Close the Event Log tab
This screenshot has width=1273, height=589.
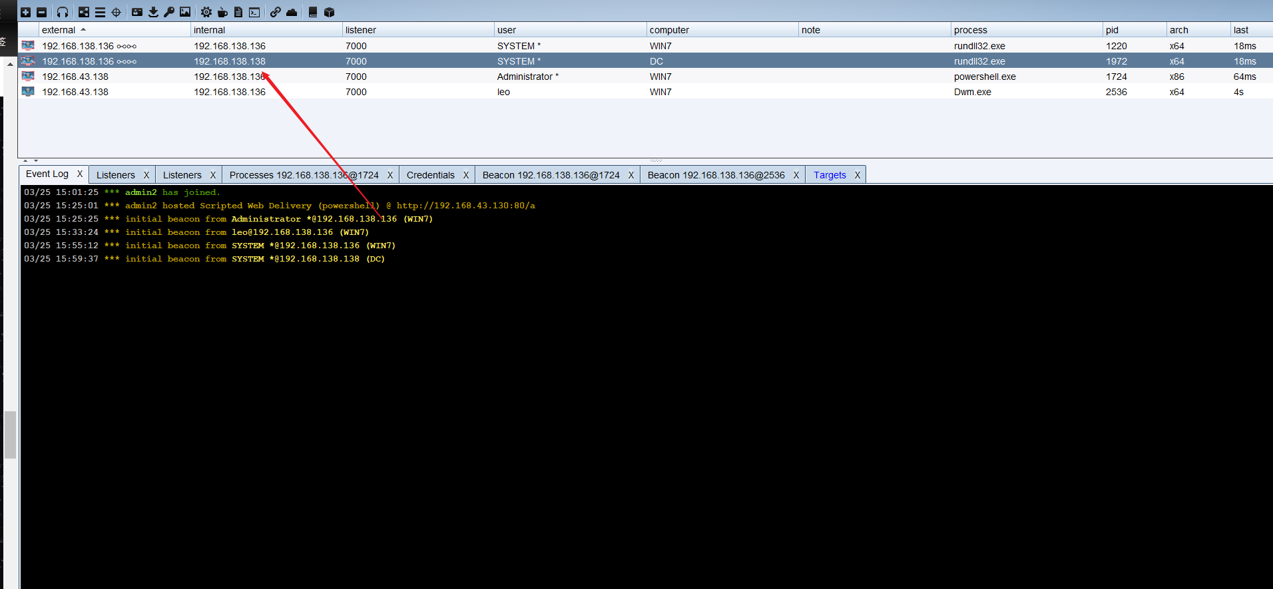(x=80, y=174)
